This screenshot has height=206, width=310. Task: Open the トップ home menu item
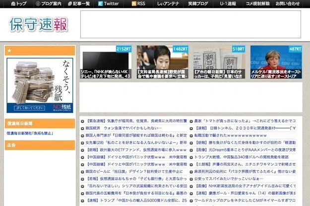[18, 3]
